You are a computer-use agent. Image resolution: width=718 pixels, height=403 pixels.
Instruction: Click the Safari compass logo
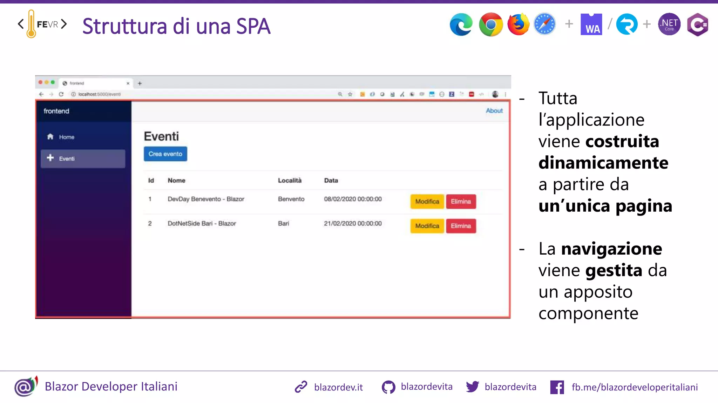point(544,24)
